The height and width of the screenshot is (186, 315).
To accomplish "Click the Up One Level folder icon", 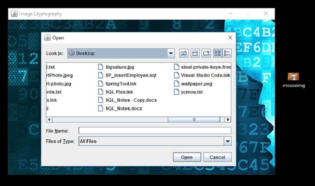I will click(184, 53).
